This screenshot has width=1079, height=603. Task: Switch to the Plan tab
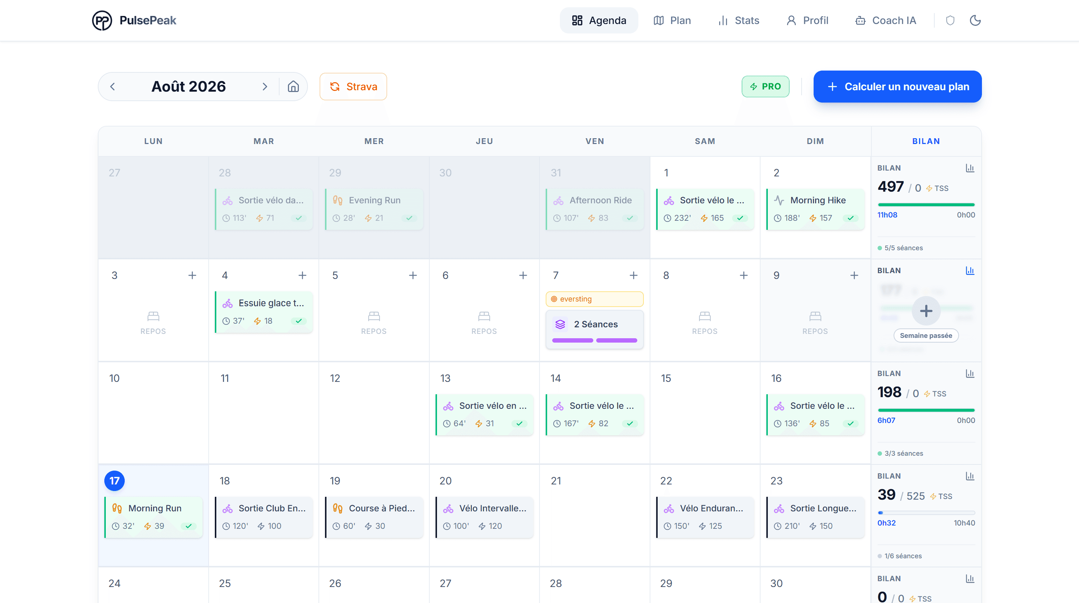tap(672, 20)
